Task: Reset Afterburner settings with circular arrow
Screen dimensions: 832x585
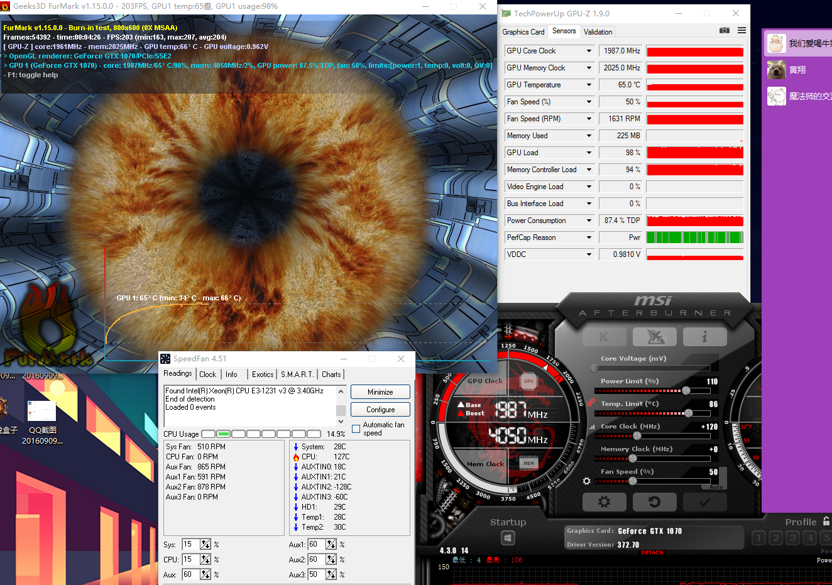Action: click(x=654, y=502)
